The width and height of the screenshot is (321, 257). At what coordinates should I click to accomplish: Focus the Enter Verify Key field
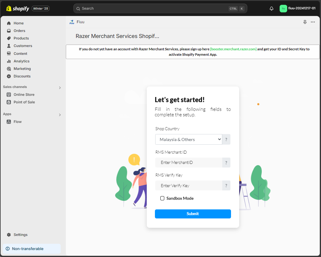(189, 186)
